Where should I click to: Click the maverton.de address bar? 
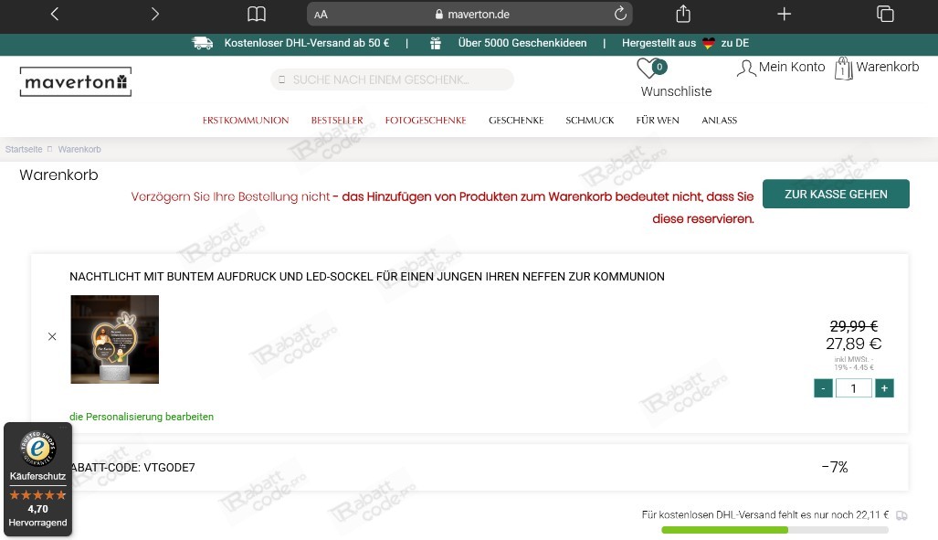(x=469, y=14)
